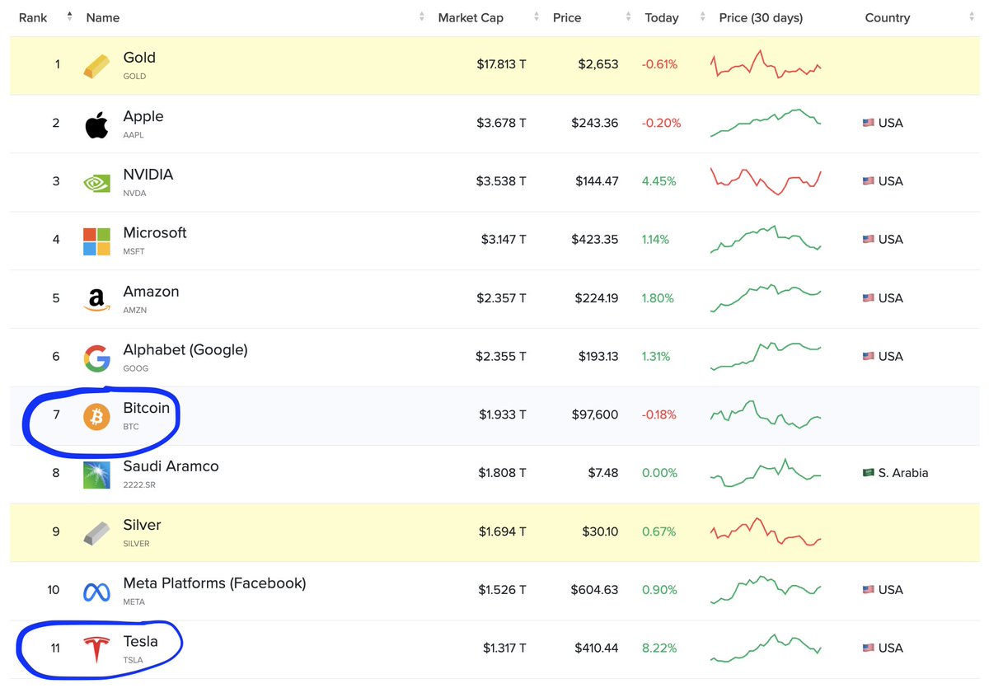Click Silver's 30-day price chart

[x=766, y=531]
